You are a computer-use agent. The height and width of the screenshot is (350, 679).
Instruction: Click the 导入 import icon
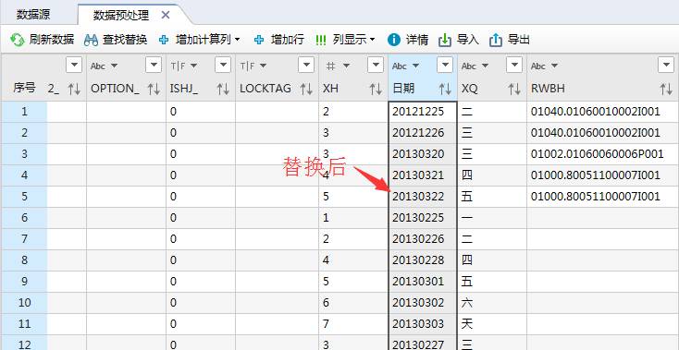445,41
